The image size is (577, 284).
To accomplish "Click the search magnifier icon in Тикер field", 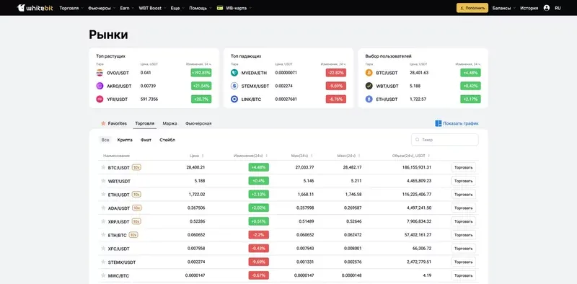I will coord(418,140).
